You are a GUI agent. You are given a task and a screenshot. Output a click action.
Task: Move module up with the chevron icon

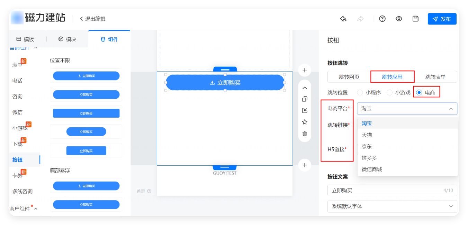click(305, 88)
